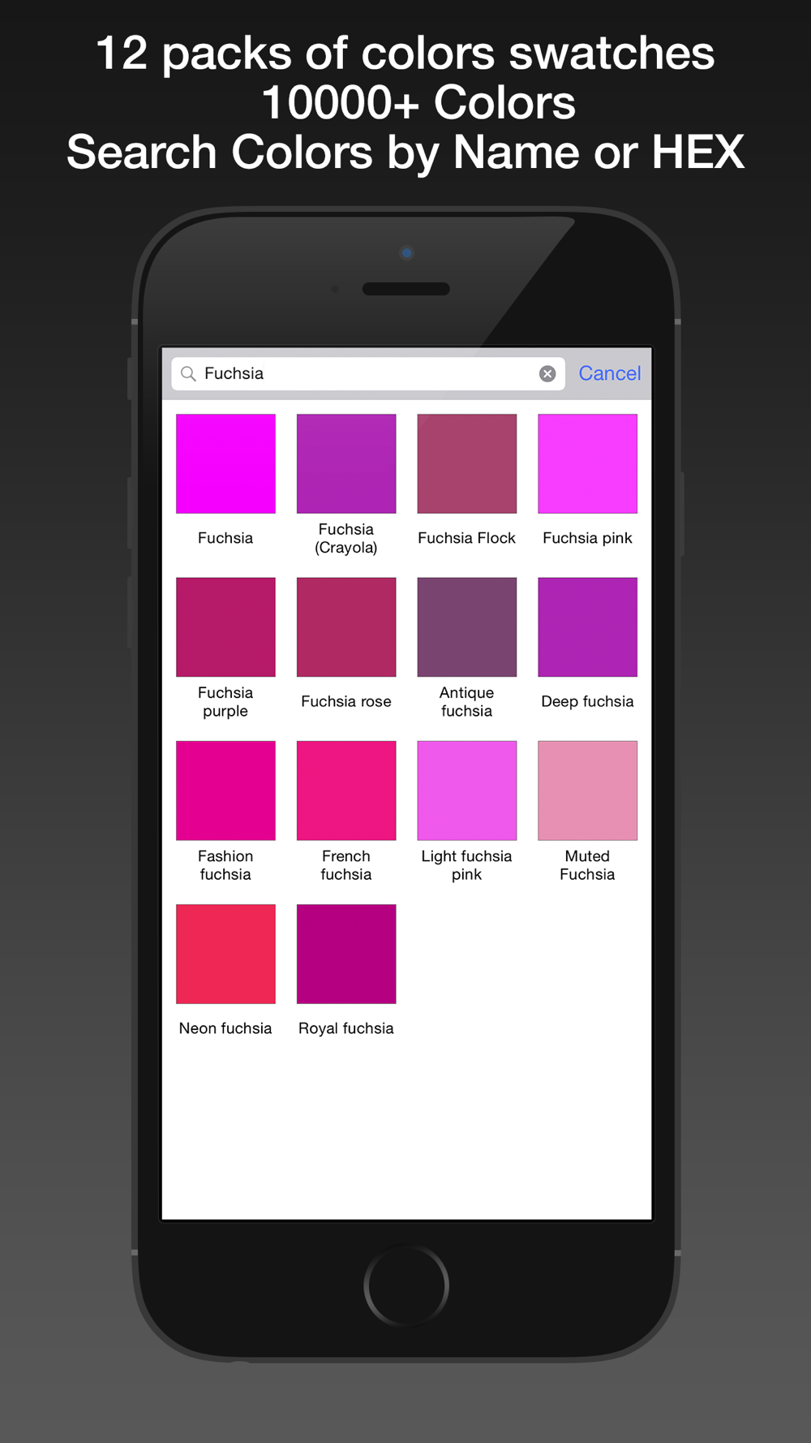Screen dimensions: 811x1443
Task: Click the "Antique fuchsia" label text
Action: coord(467,701)
